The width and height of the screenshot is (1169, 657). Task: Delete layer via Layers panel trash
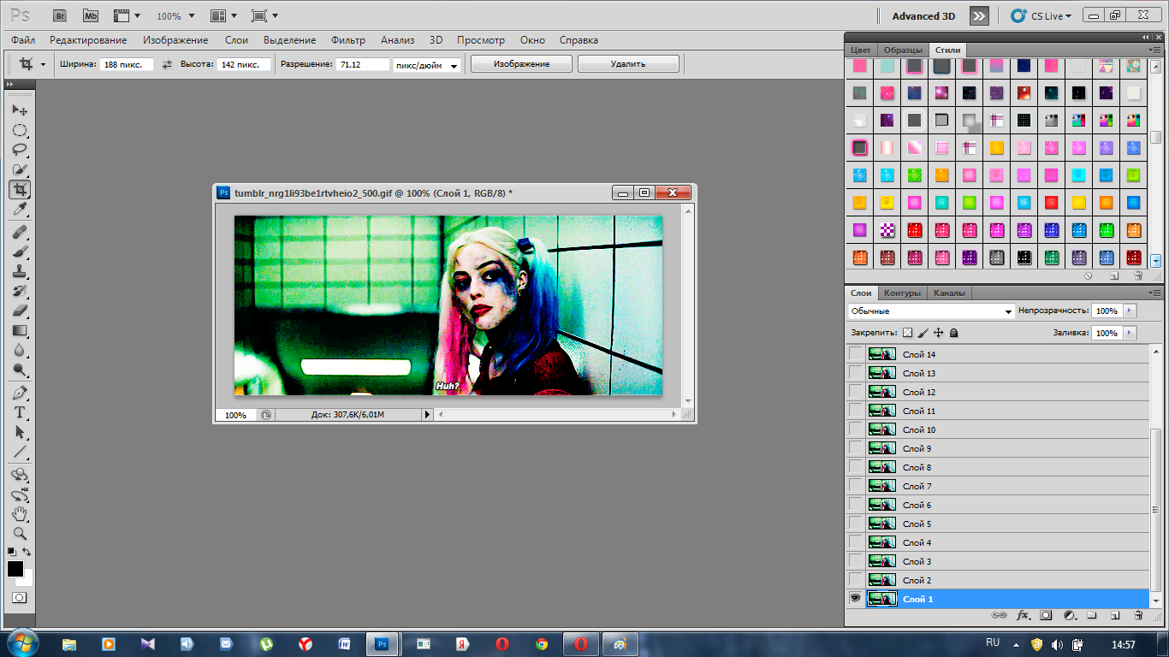tap(1138, 615)
